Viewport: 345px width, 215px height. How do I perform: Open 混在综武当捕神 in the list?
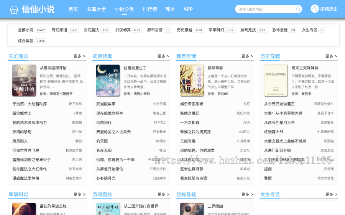click(x=110, y=113)
